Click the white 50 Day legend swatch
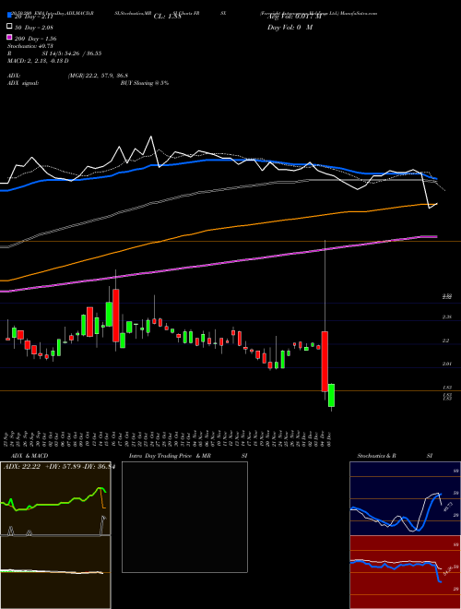The width and height of the screenshot is (461, 609). (9, 27)
